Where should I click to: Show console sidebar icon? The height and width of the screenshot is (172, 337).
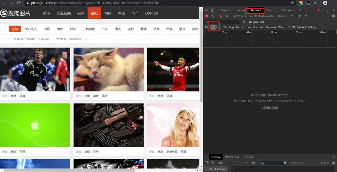(x=207, y=163)
